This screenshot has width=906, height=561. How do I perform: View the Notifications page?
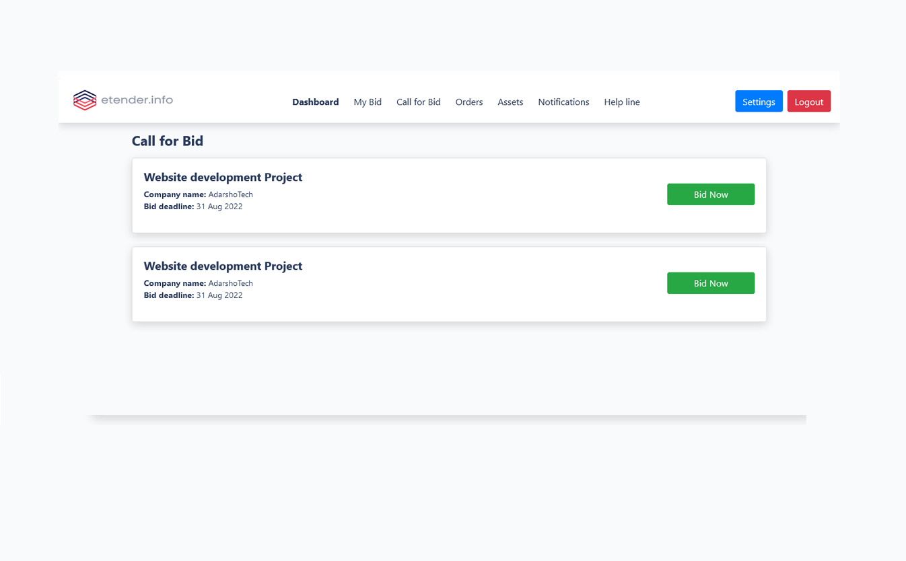point(563,102)
